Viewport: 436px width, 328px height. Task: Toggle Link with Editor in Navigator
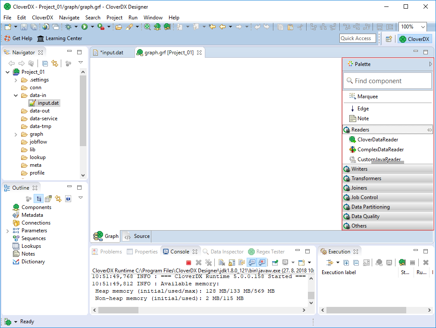(x=55, y=63)
